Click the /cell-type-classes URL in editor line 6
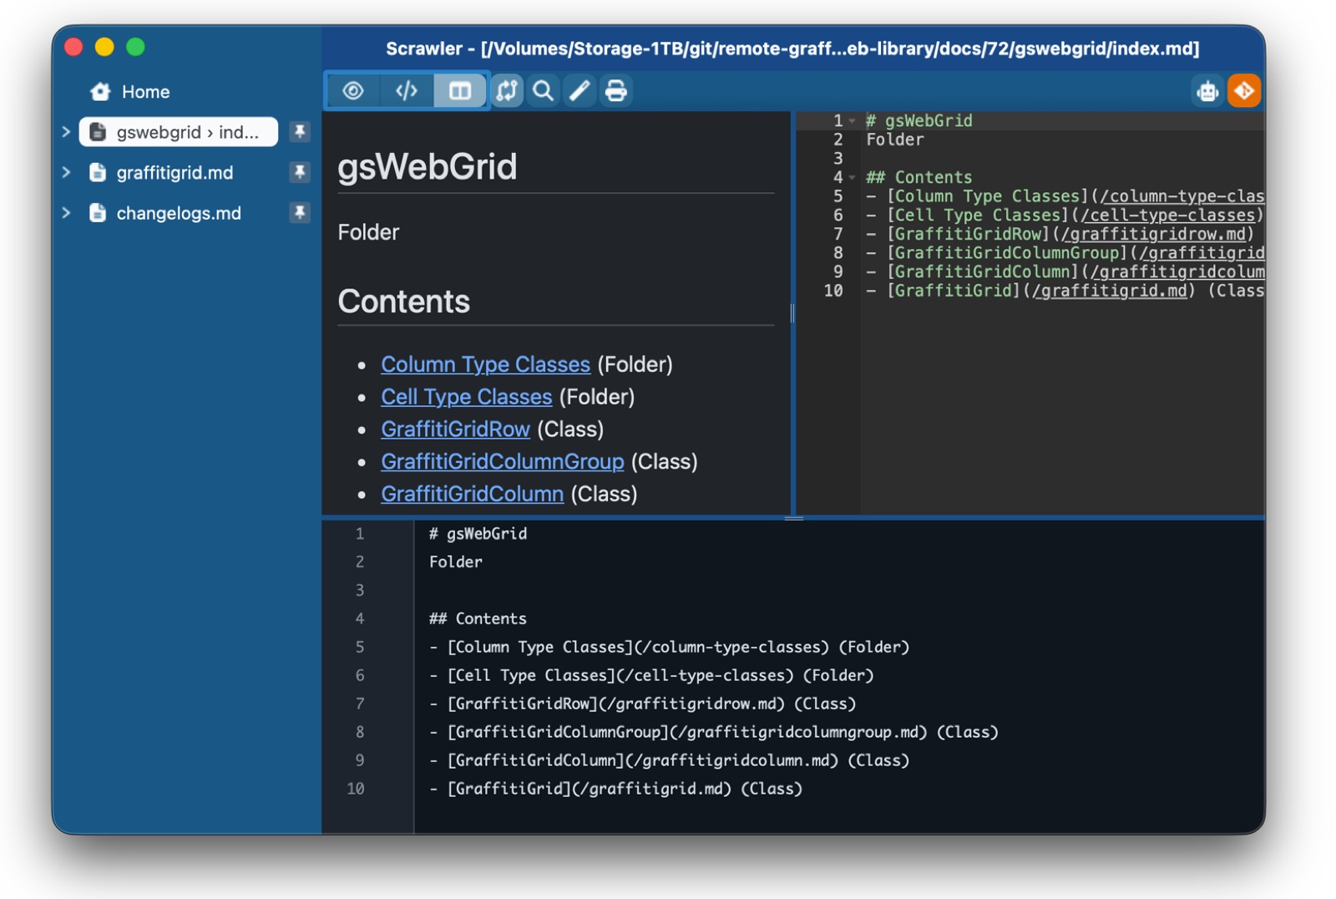Image resolution: width=1336 pixels, height=899 pixels. pos(1167,216)
